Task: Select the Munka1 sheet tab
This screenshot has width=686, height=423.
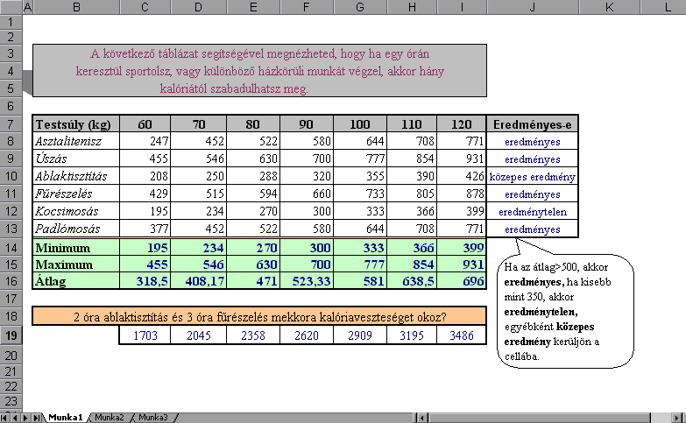Action: point(66,418)
